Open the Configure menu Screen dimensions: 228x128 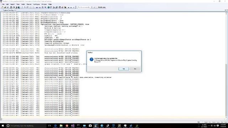point(36,4)
